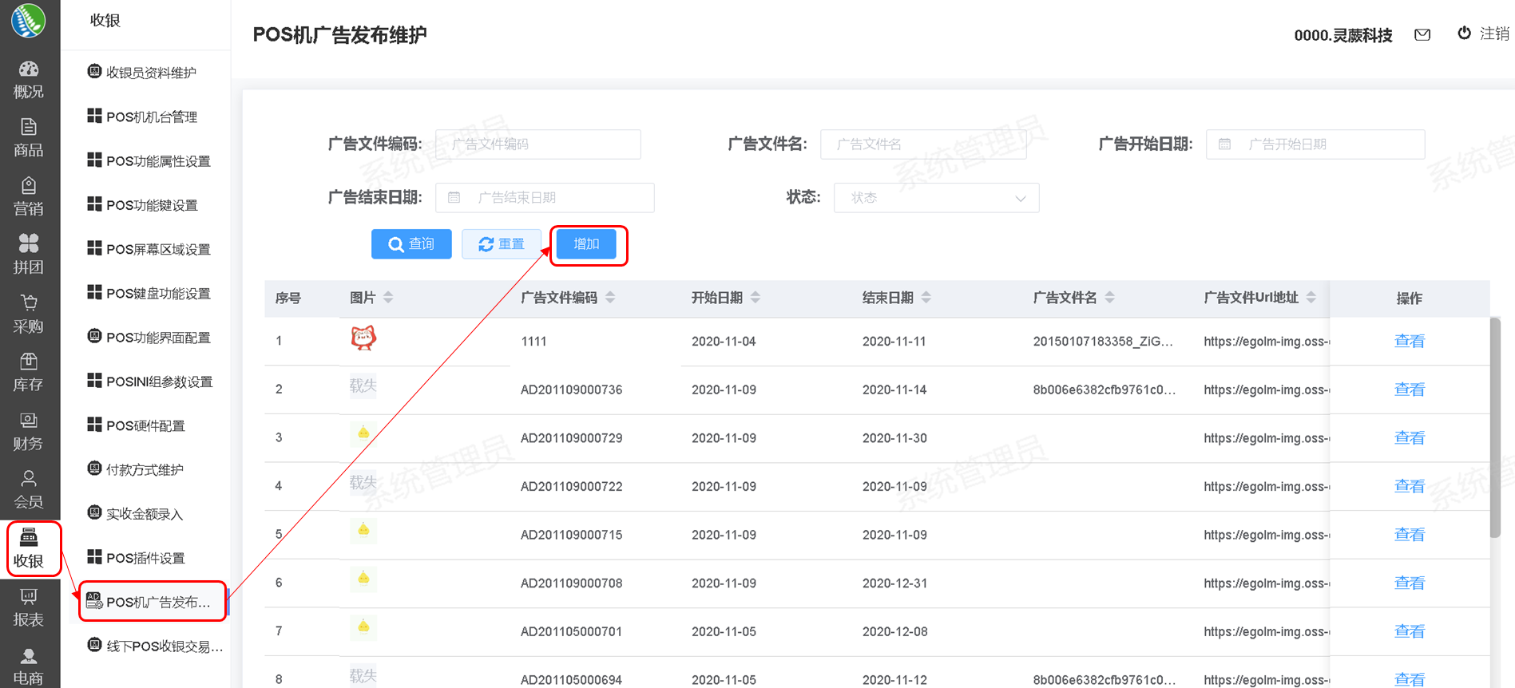Open POS功能界面配置 menu item
The height and width of the screenshot is (688, 1515).
pyautogui.click(x=149, y=338)
